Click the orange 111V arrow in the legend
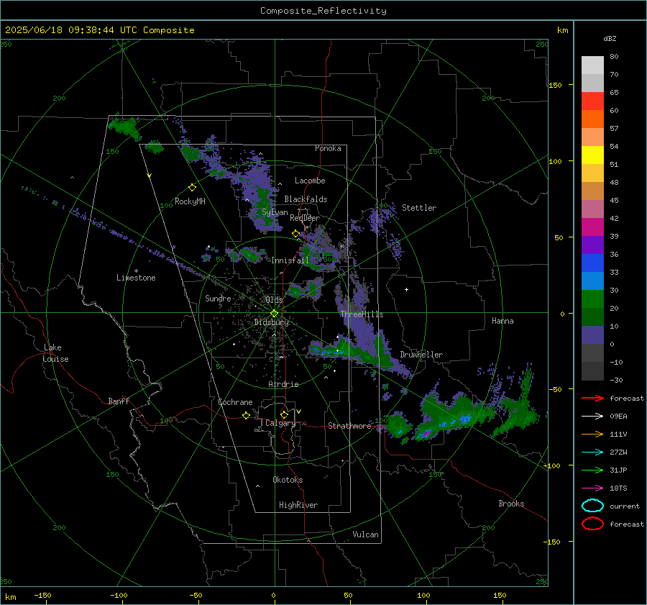Screen dimensions: 647x605 point(592,434)
